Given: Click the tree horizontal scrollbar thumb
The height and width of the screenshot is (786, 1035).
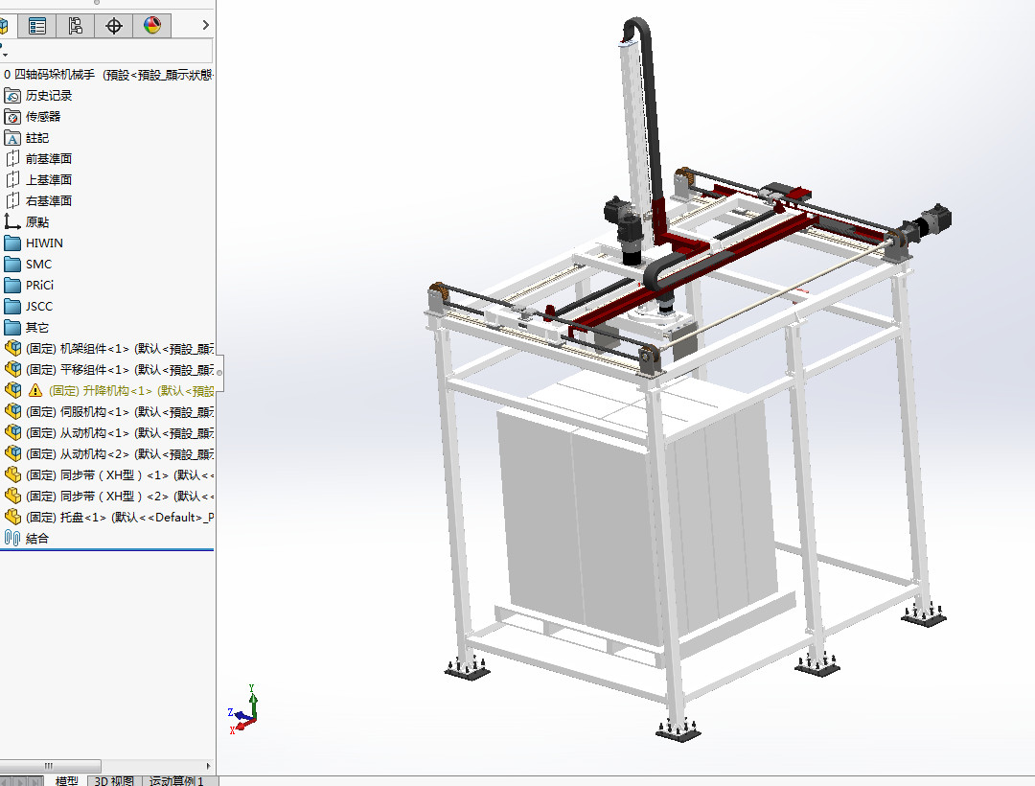Looking at the screenshot, I should pos(50,766).
